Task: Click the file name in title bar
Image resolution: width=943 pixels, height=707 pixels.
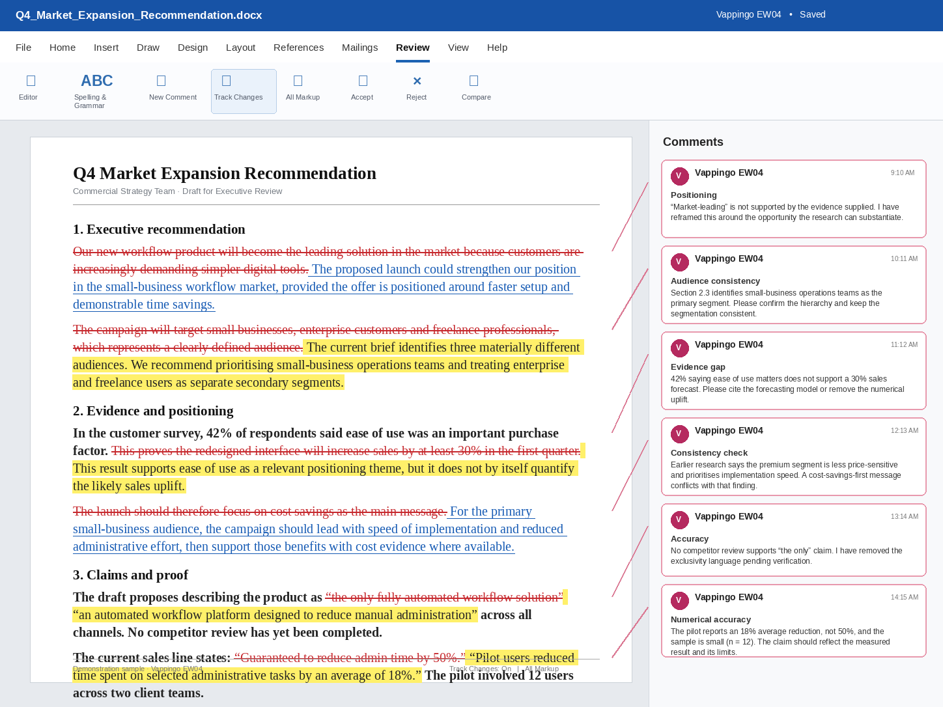Action: click(139, 15)
